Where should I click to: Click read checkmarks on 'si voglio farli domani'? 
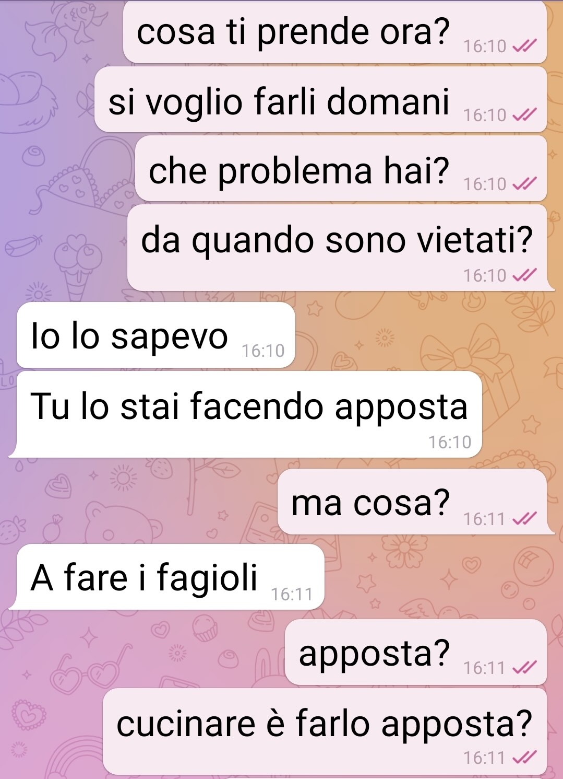[524, 115]
